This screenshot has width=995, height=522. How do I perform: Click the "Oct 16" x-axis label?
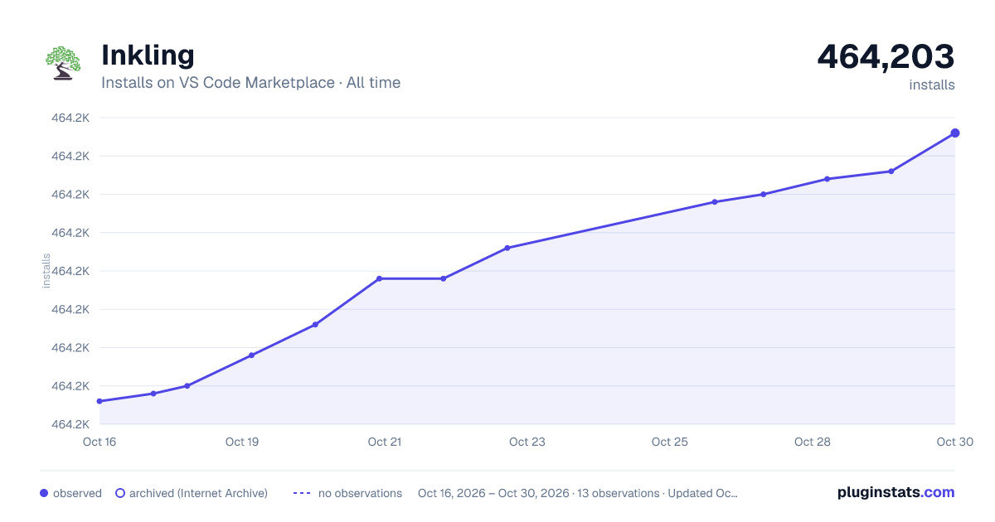99,442
